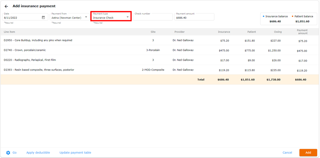Click patient amount $151.80
The width and height of the screenshot is (320, 158).
250,41
